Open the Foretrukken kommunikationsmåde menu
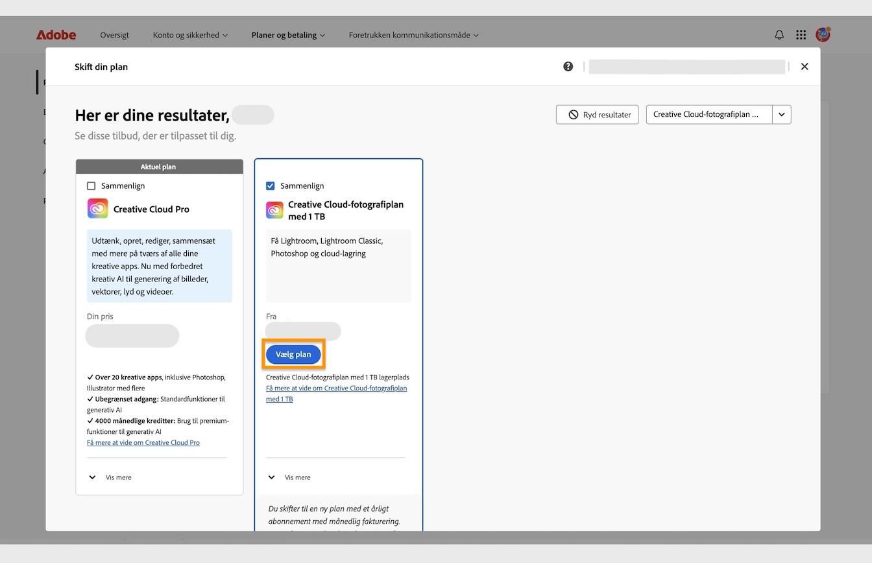 tap(413, 35)
